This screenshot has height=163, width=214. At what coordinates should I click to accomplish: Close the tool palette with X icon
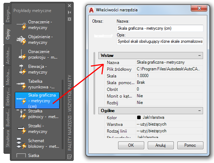pos(69,6)
